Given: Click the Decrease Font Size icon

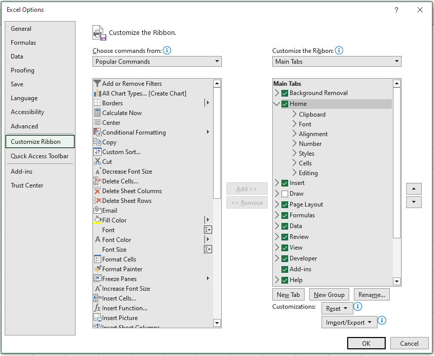Looking at the screenshot, I should tap(98, 172).
